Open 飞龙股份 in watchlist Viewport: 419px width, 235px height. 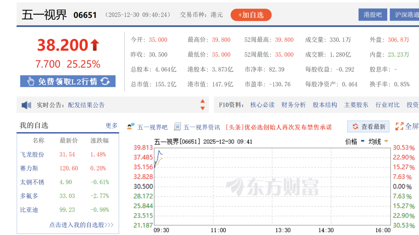coord(32,154)
